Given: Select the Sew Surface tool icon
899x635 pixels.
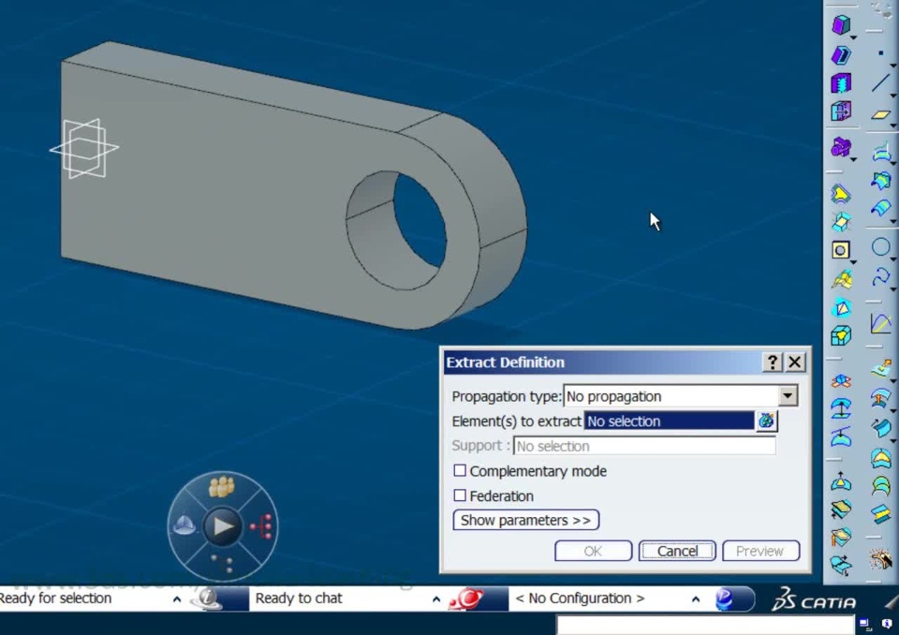Looking at the screenshot, I should pos(841,111).
